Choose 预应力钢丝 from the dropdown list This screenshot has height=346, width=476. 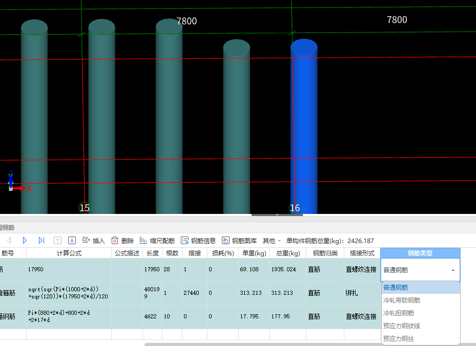pyautogui.click(x=421, y=338)
